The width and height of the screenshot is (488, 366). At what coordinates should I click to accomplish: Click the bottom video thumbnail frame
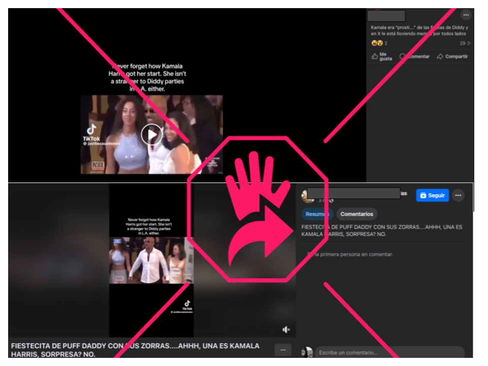coord(151,260)
